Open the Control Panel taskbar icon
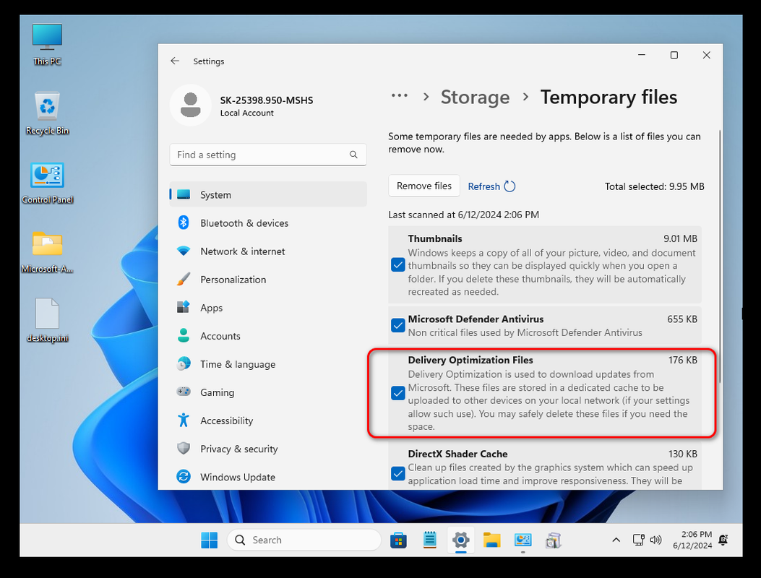The width and height of the screenshot is (761, 578). [x=523, y=540]
